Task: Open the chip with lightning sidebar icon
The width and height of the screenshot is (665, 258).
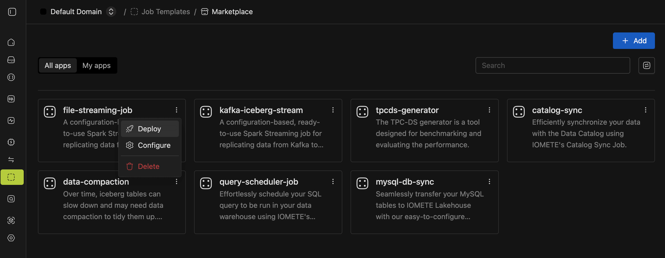Action: click(x=11, y=142)
